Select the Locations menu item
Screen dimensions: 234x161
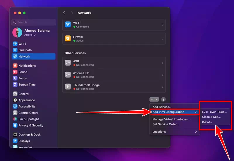(175, 132)
